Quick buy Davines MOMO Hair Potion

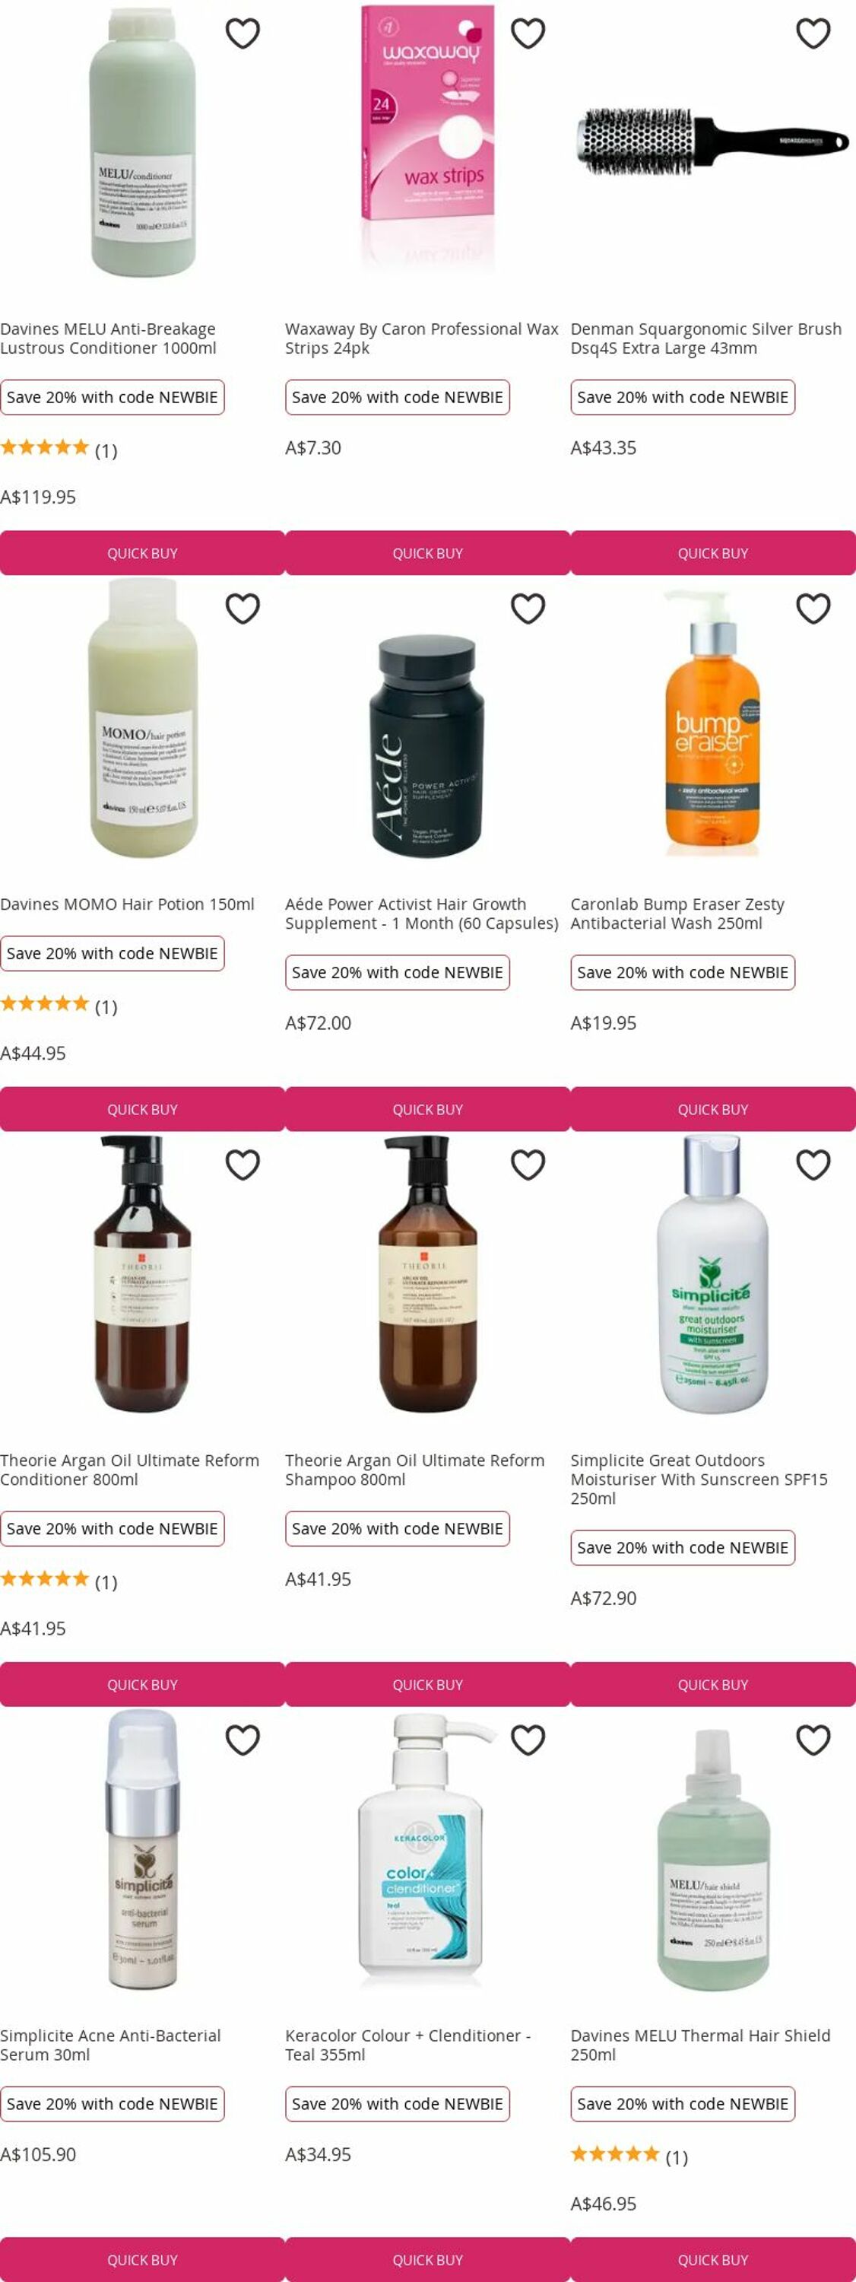142,1109
